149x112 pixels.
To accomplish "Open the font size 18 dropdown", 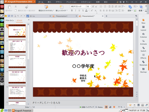I will click(x=90, y=7).
